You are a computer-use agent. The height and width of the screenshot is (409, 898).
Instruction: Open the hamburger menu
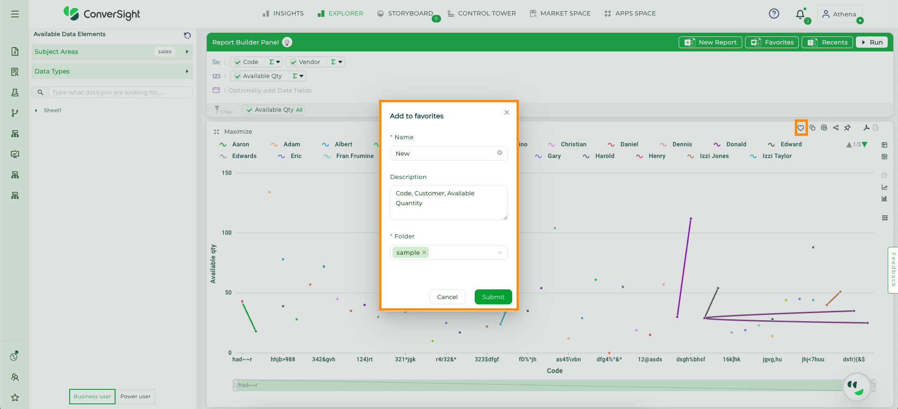click(x=15, y=14)
